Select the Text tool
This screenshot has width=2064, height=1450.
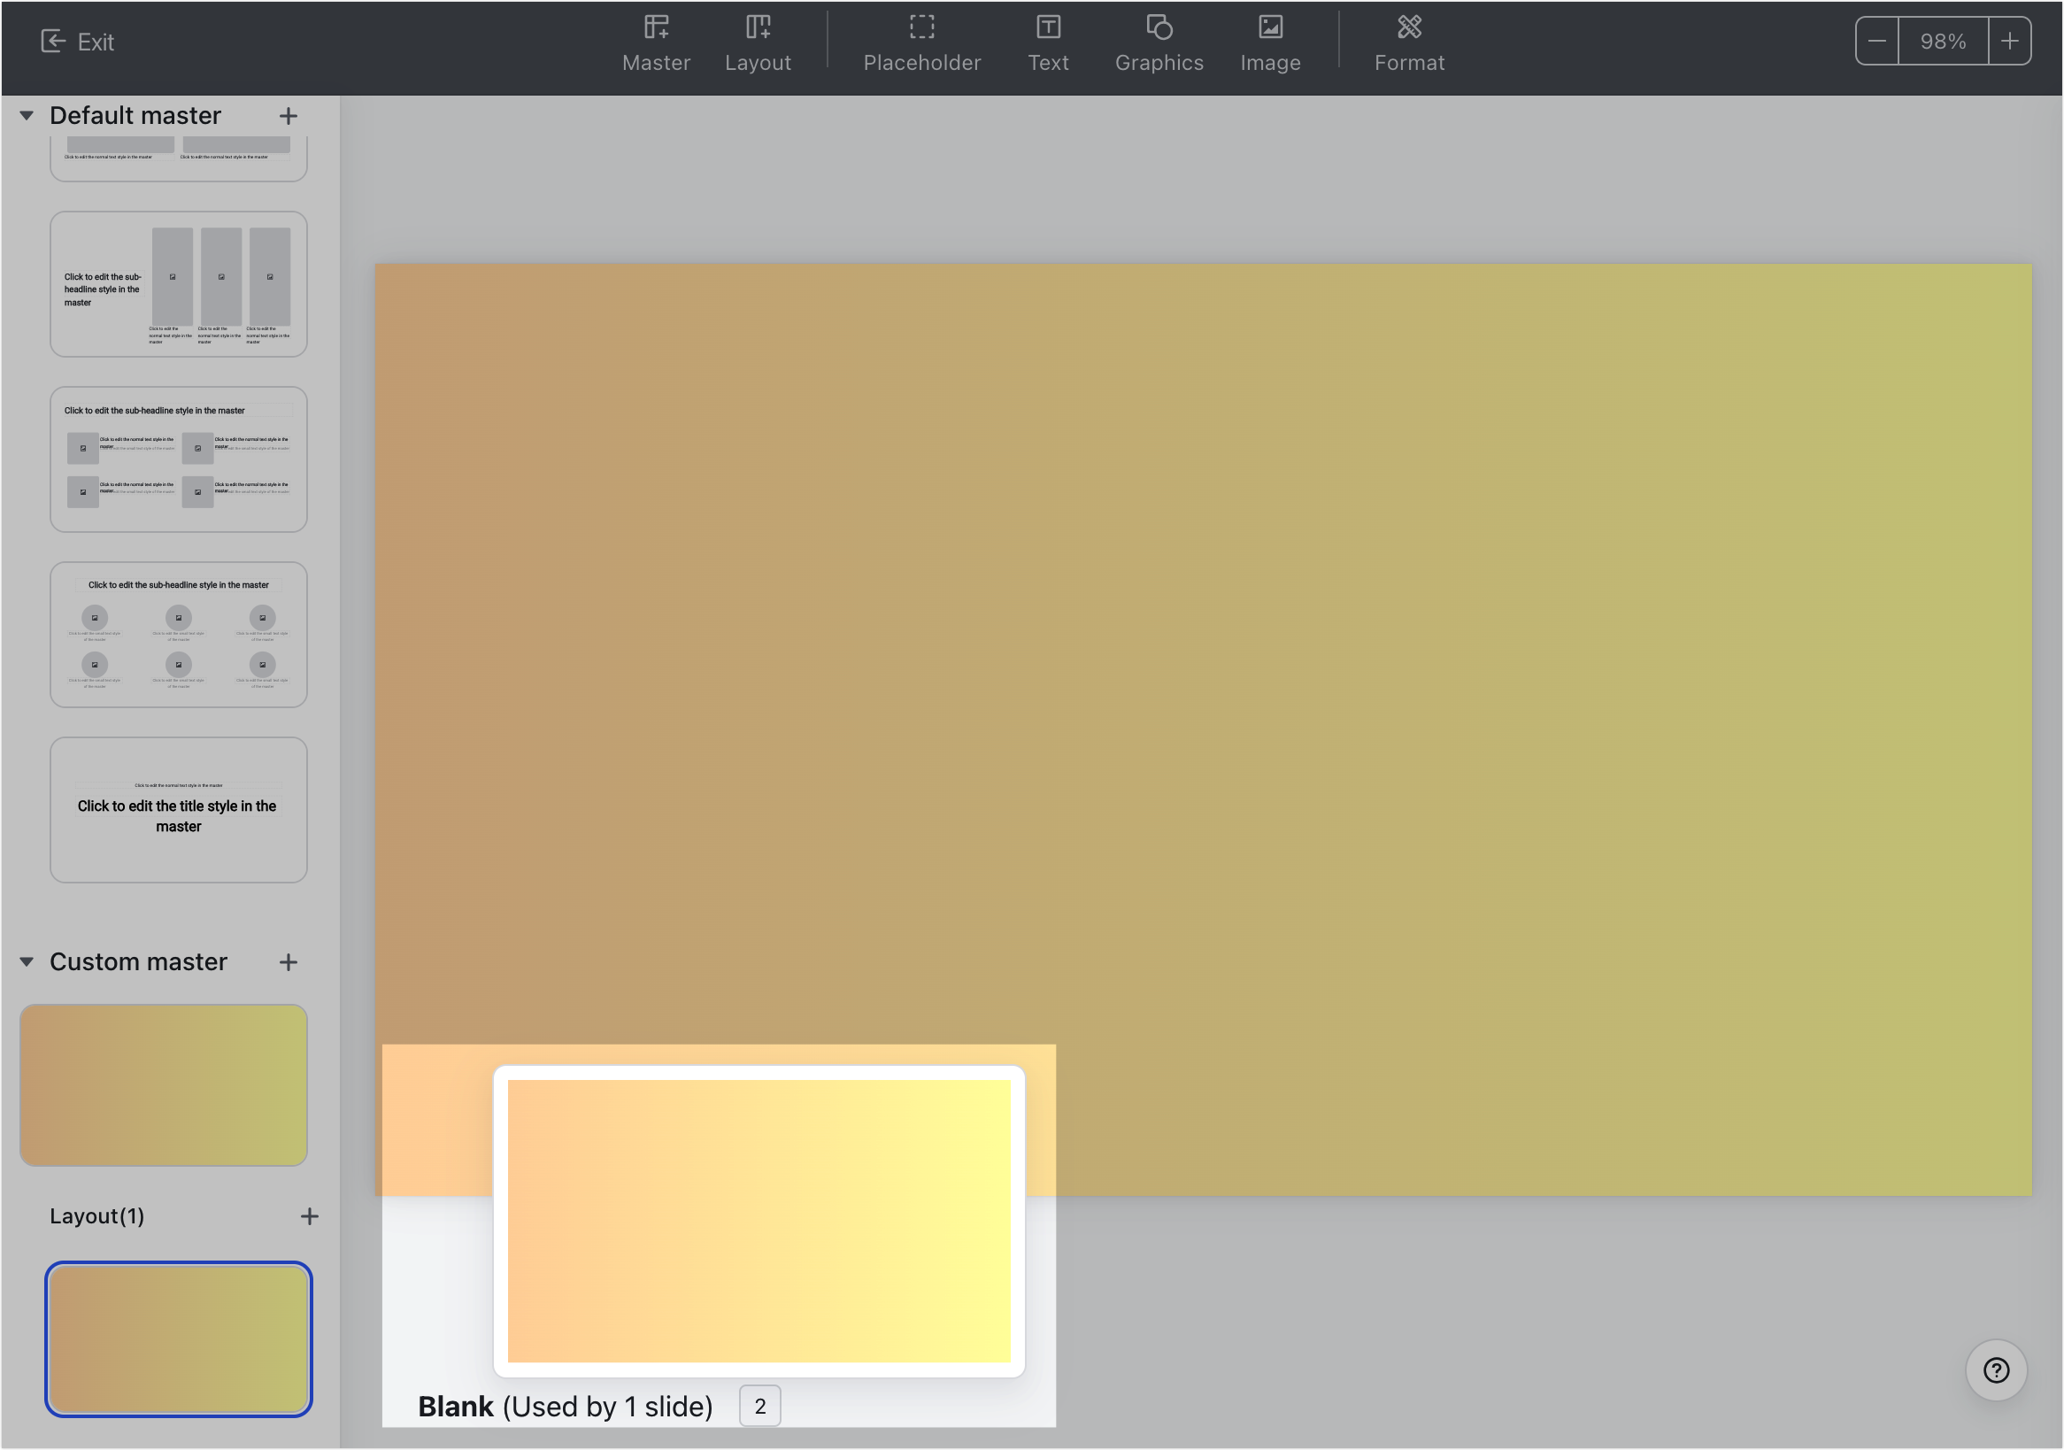pyautogui.click(x=1047, y=42)
